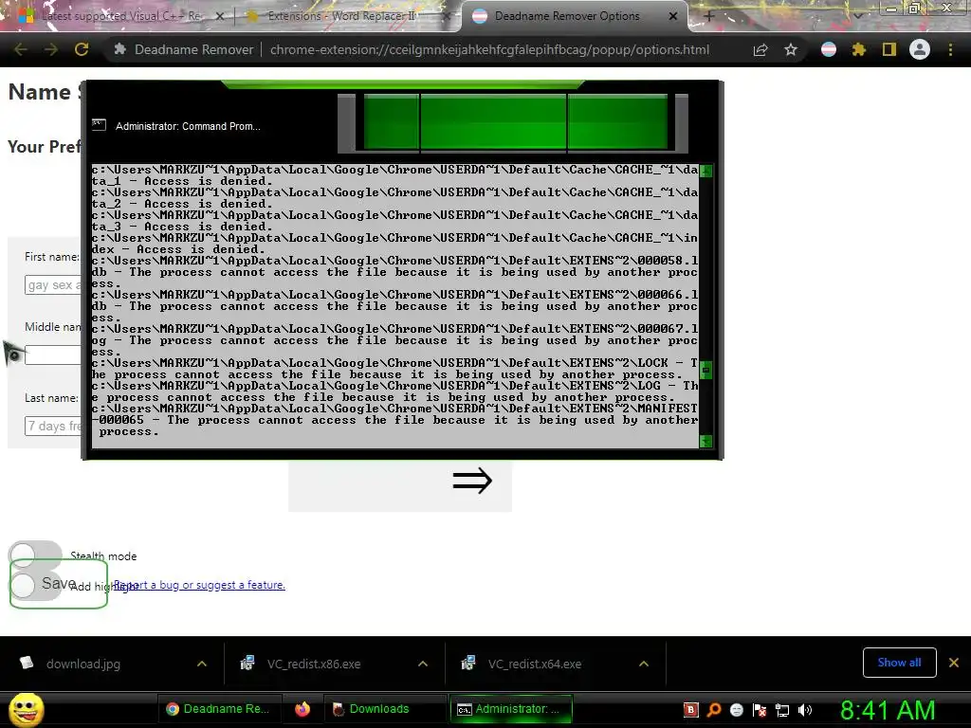Switch to Deadname Re... Chrome taskbar button

pyautogui.click(x=218, y=709)
